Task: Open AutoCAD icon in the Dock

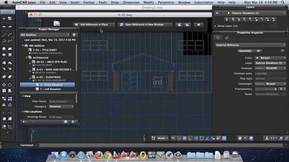Action: [116, 155]
